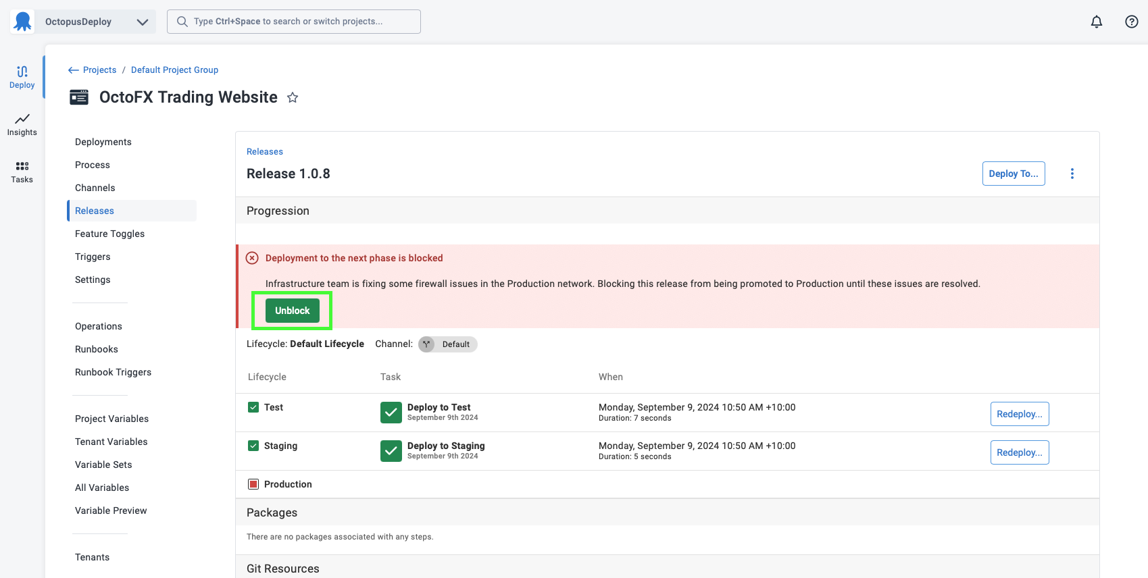
Task: Open Operations section
Action: (x=99, y=326)
